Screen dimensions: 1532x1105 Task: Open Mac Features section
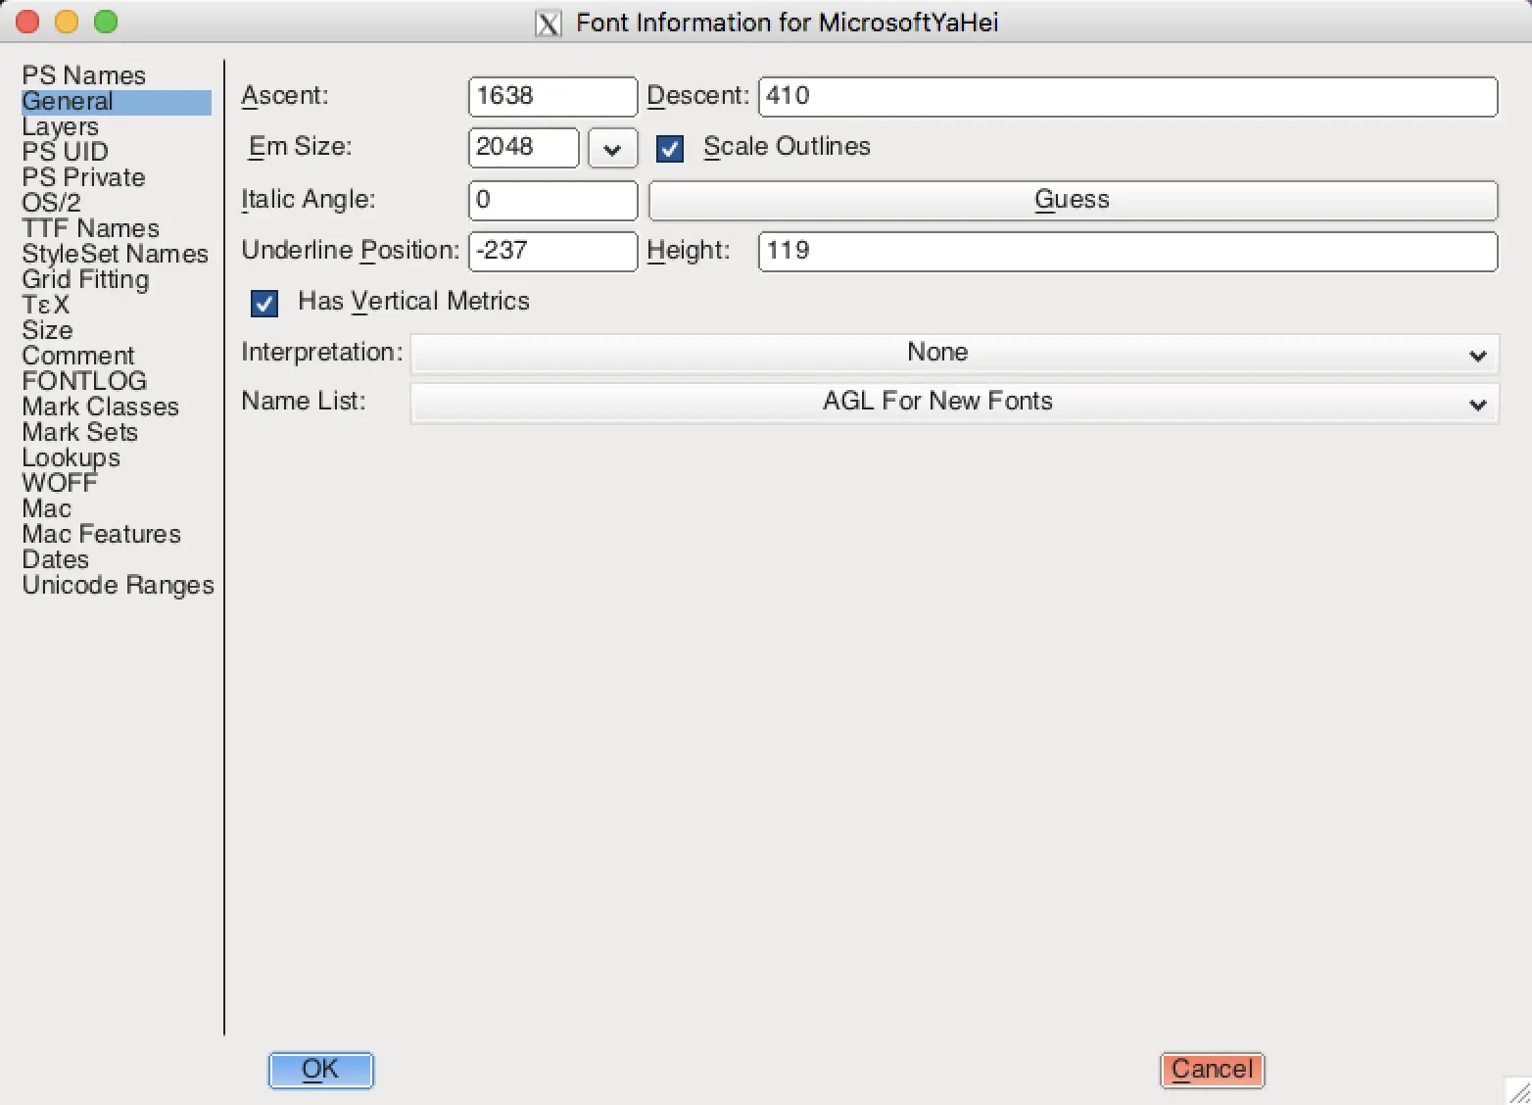101,534
